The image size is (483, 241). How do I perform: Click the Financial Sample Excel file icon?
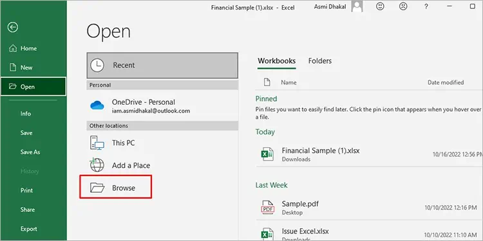pos(267,154)
